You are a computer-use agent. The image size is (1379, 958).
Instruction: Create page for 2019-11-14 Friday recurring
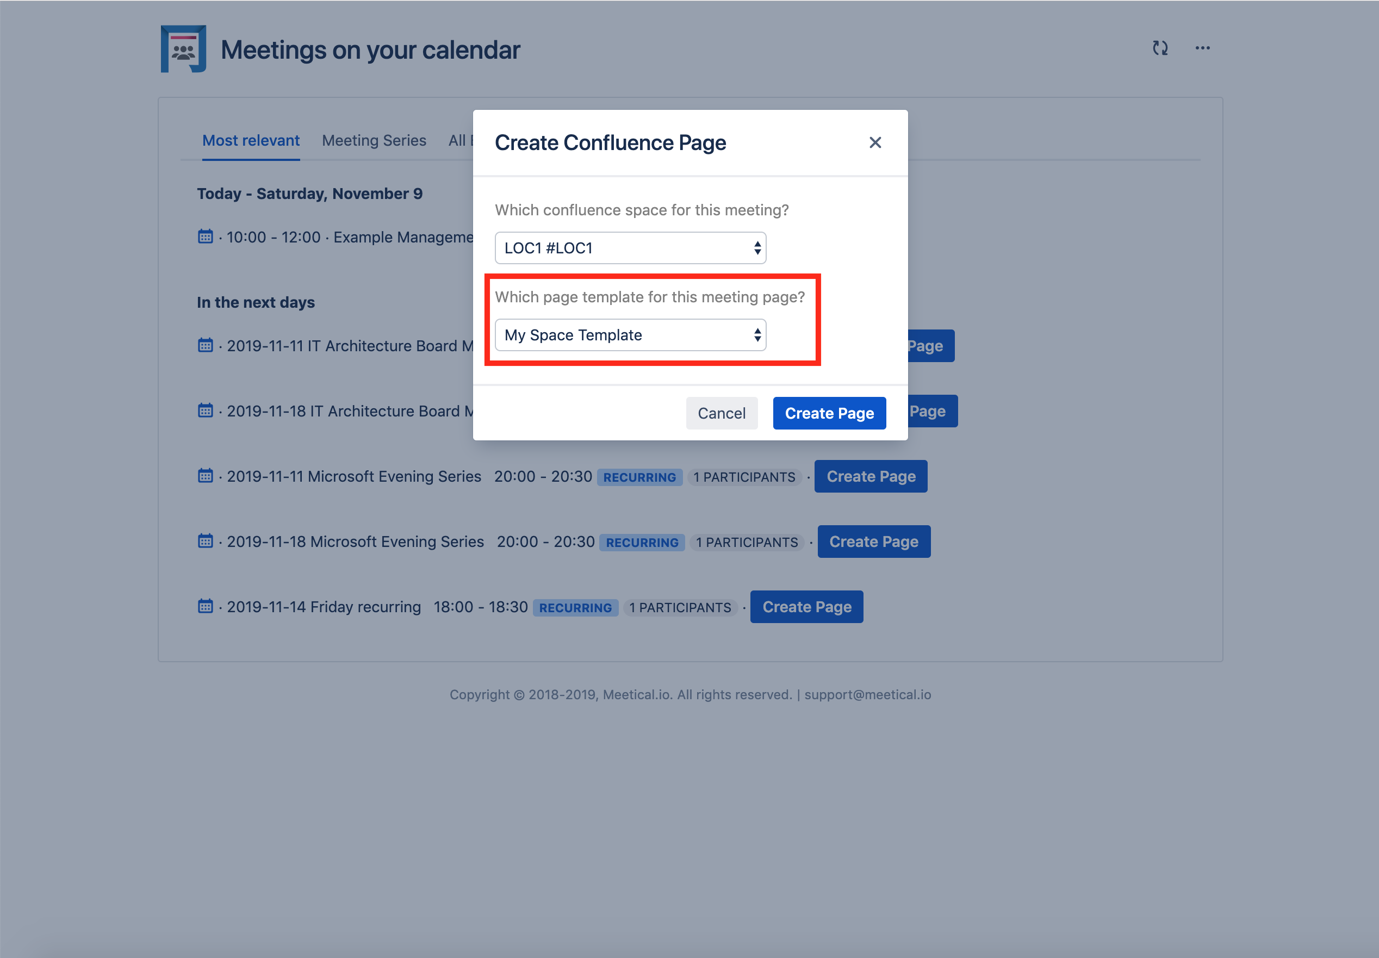click(806, 607)
